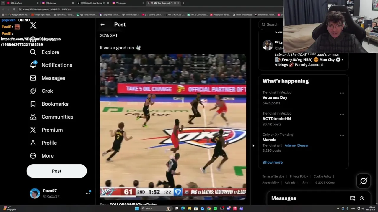
Task: Play the OKC game video in post
Action: click(x=173, y=127)
